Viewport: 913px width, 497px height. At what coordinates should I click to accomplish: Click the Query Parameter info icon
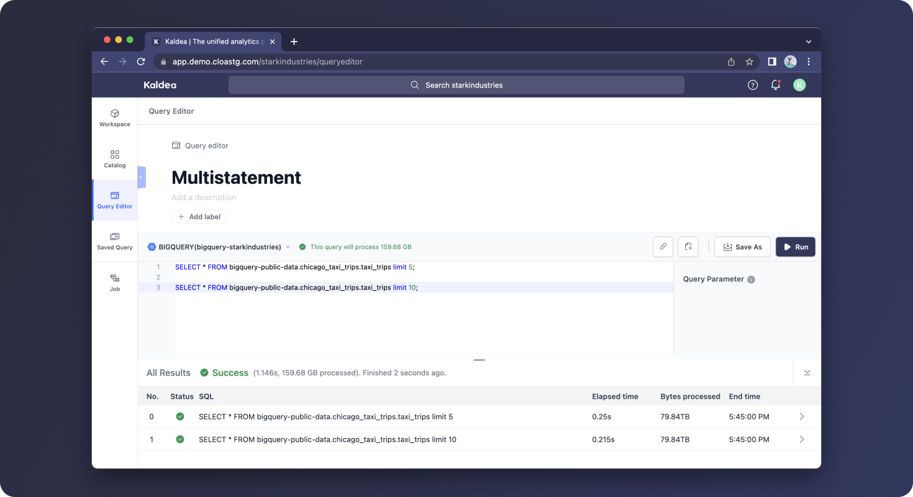tap(751, 280)
